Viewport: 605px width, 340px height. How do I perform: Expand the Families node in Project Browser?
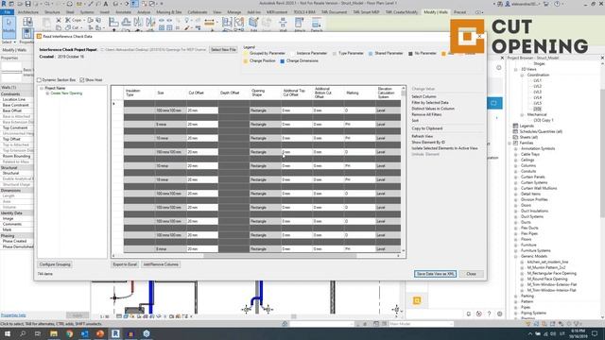(x=510, y=143)
